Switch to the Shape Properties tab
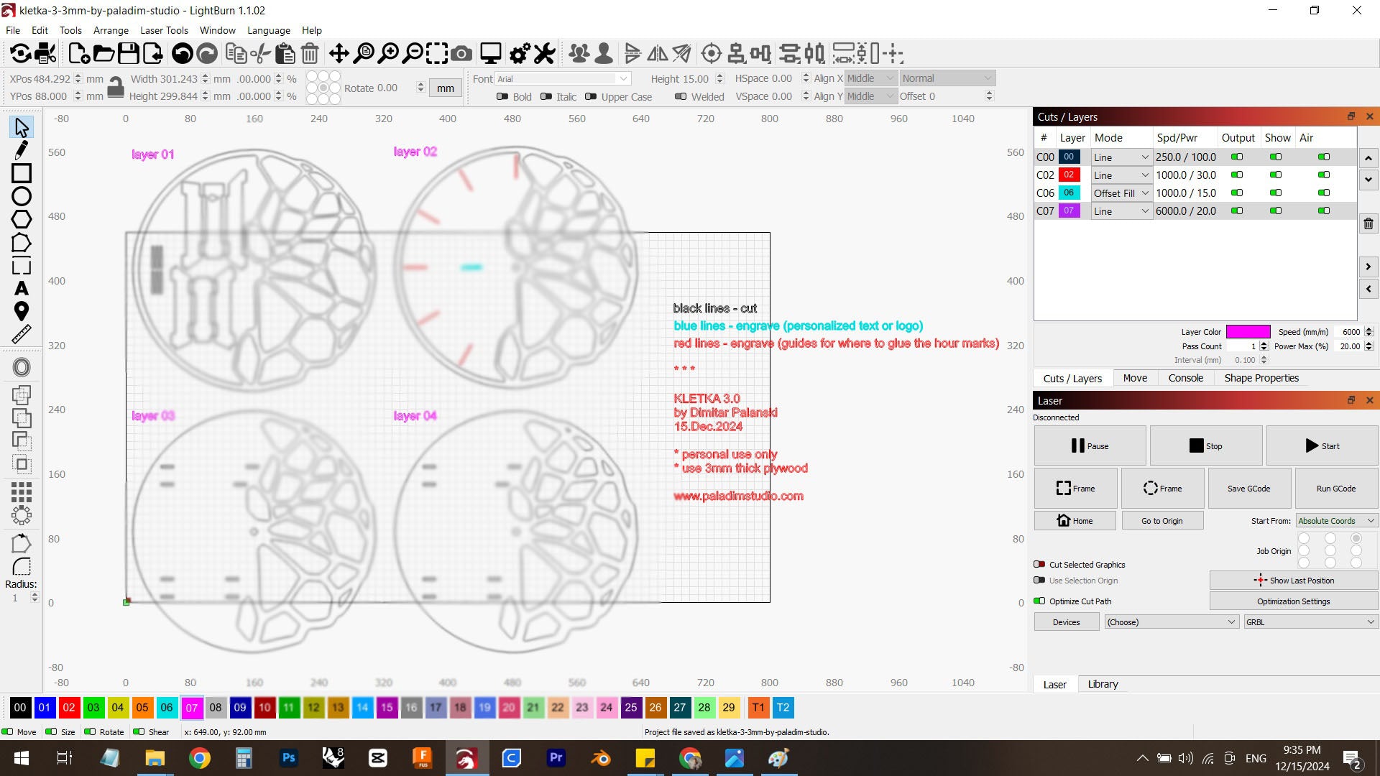Screen dimensions: 1380x776 point(1261,378)
